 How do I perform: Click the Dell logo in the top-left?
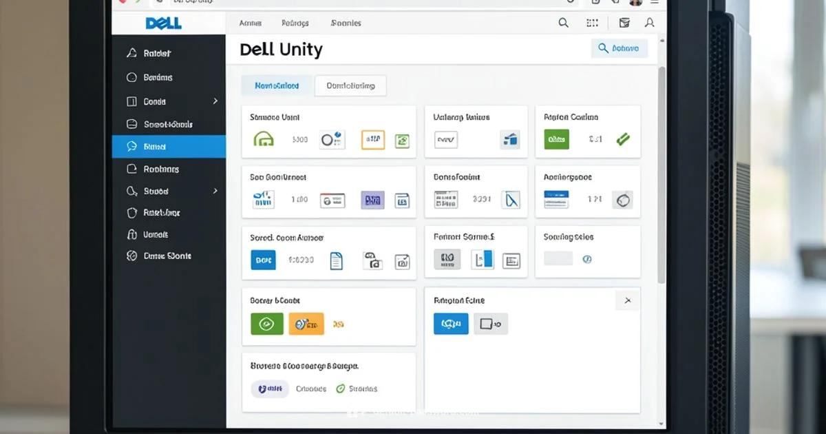point(165,23)
